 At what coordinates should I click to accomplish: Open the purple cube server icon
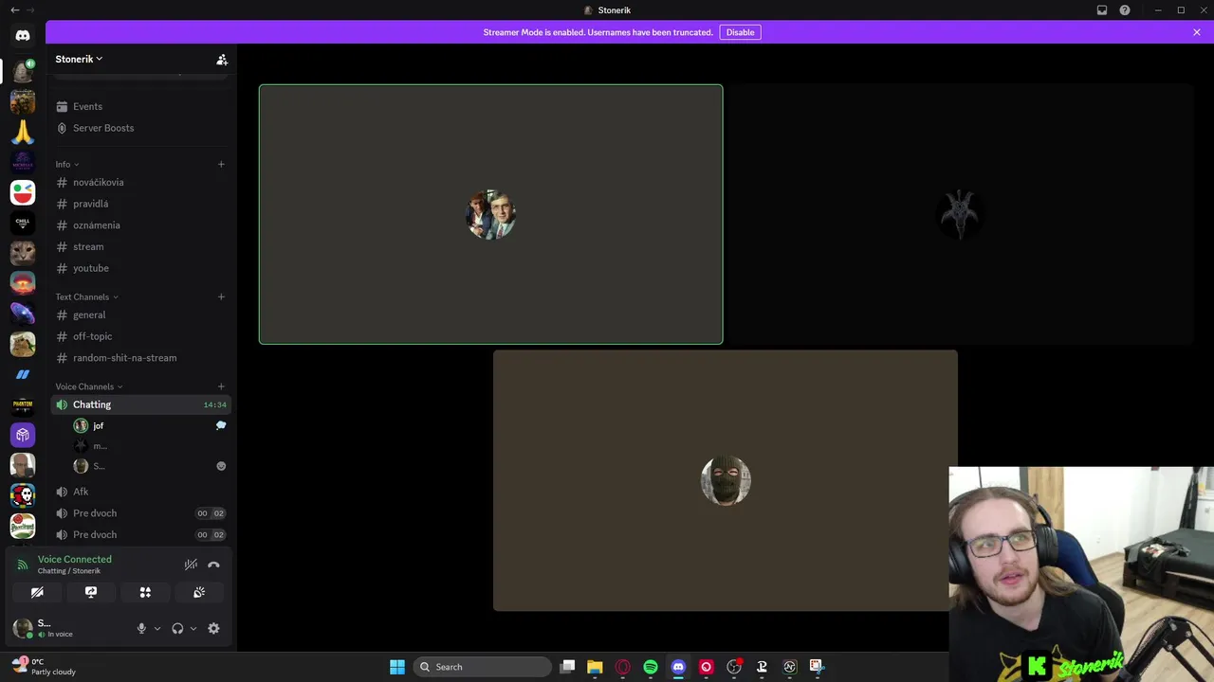(23, 435)
